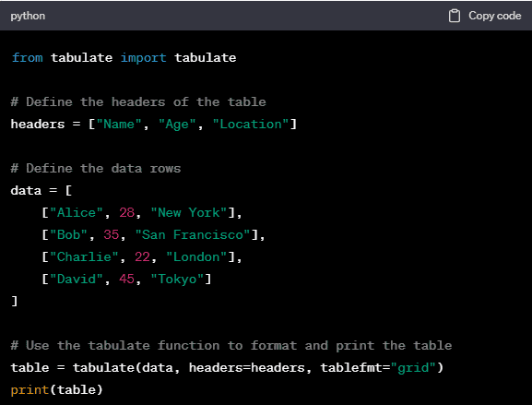The image size is (532, 405).
Task: Click the "Name" string in headers
Action: pyautogui.click(x=119, y=125)
